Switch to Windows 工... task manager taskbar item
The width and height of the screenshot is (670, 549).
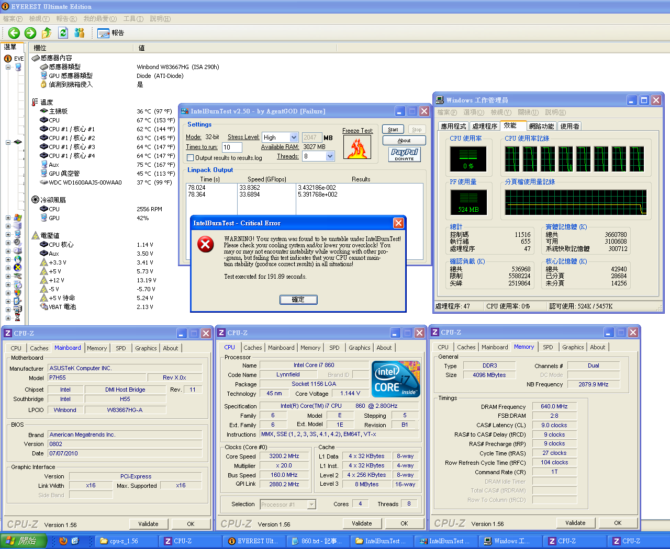click(511, 541)
